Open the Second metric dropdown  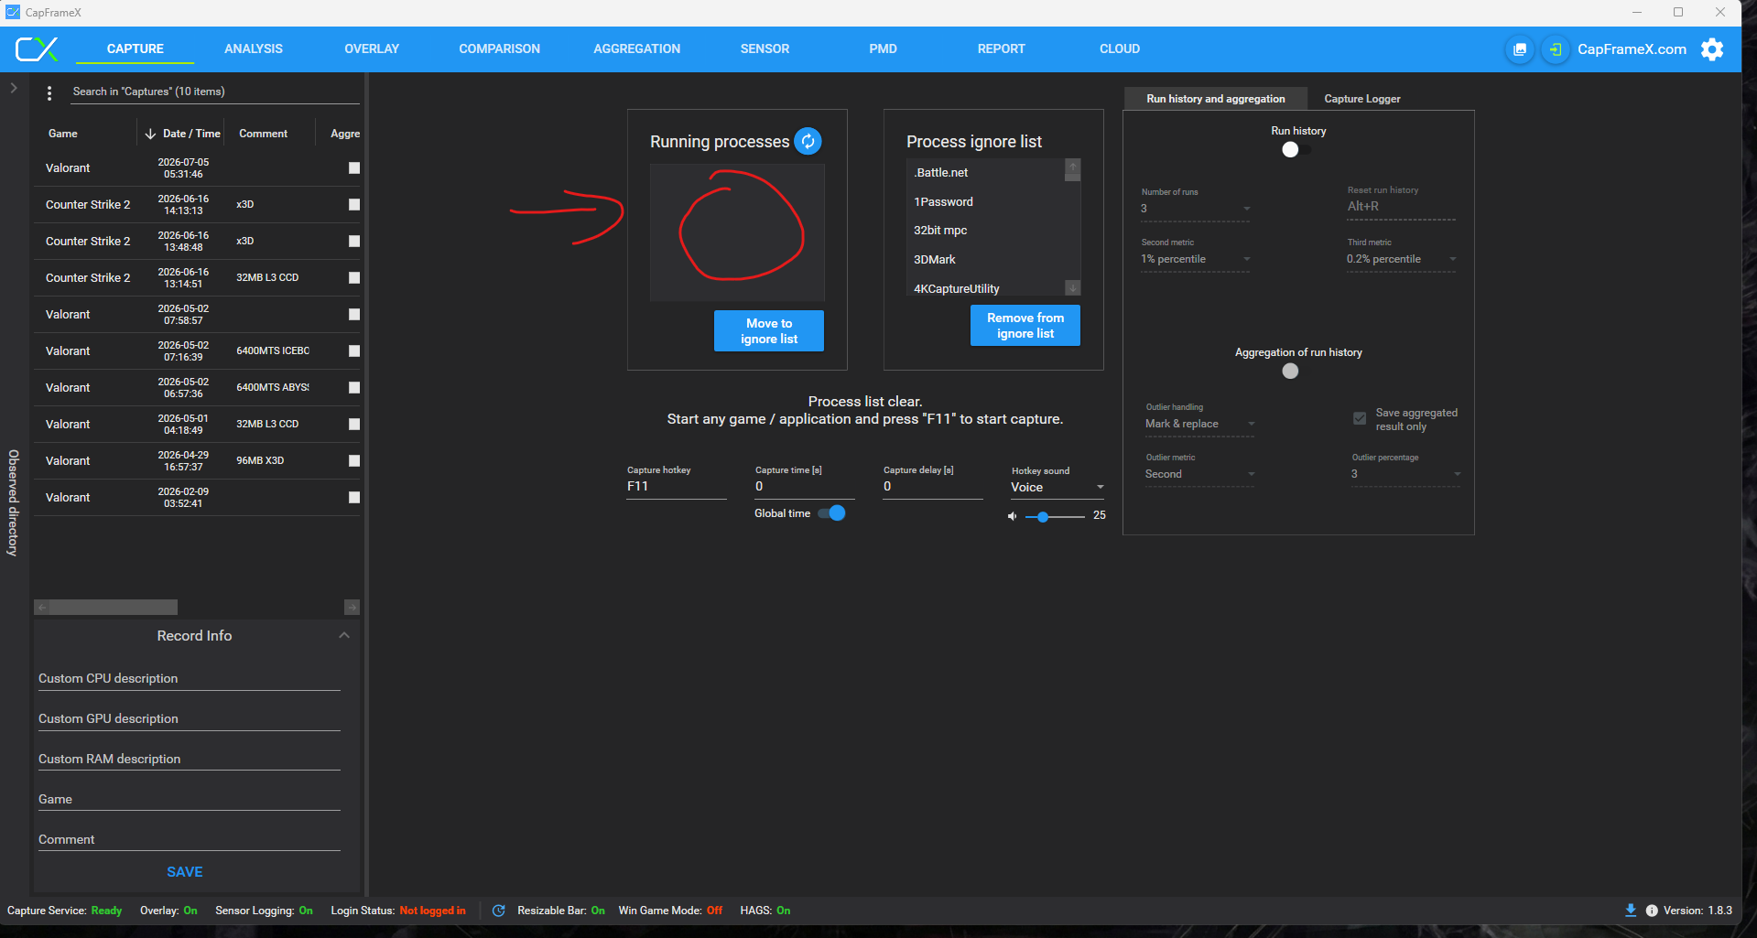[x=1196, y=259]
